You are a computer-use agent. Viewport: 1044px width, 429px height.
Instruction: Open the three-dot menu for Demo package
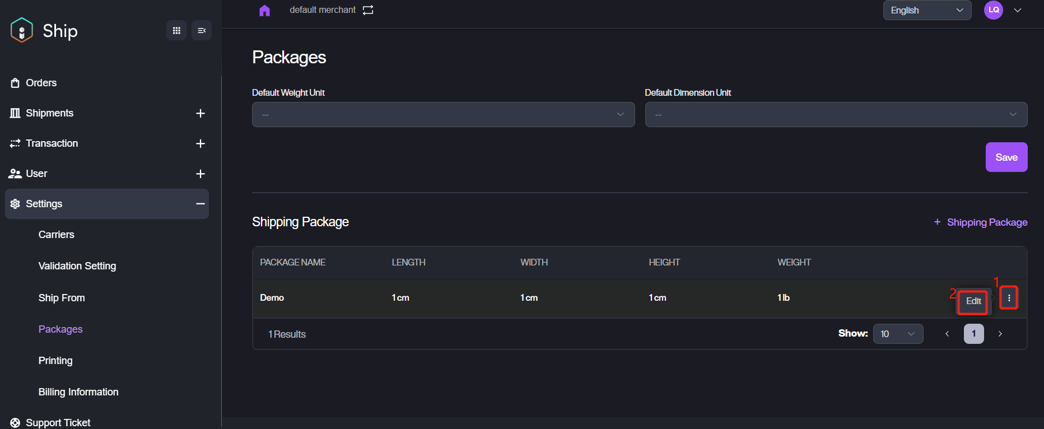(1009, 298)
